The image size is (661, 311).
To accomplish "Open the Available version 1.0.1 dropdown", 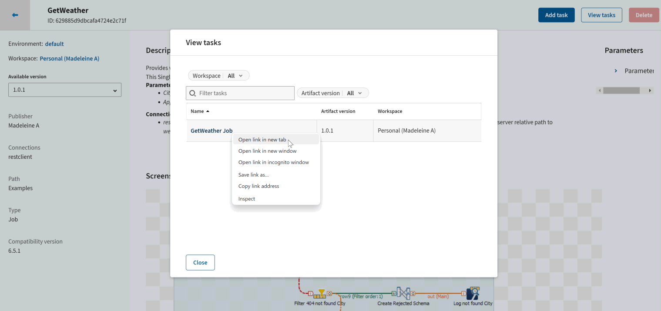I will pos(65,90).
